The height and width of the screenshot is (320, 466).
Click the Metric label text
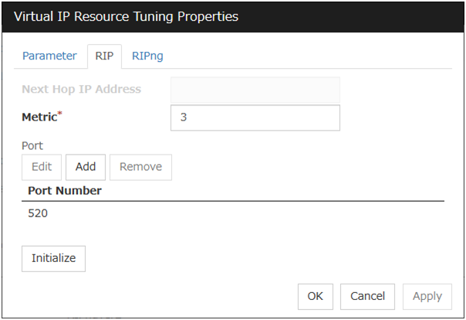tap(39, 117)
